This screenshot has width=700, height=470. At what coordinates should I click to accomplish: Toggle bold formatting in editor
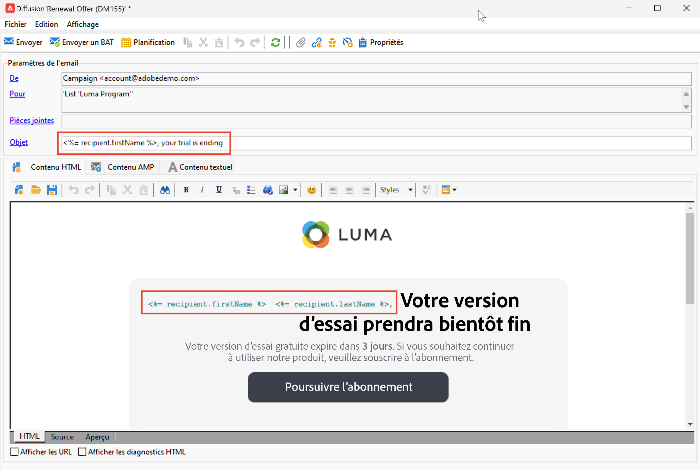pos(186,190)
